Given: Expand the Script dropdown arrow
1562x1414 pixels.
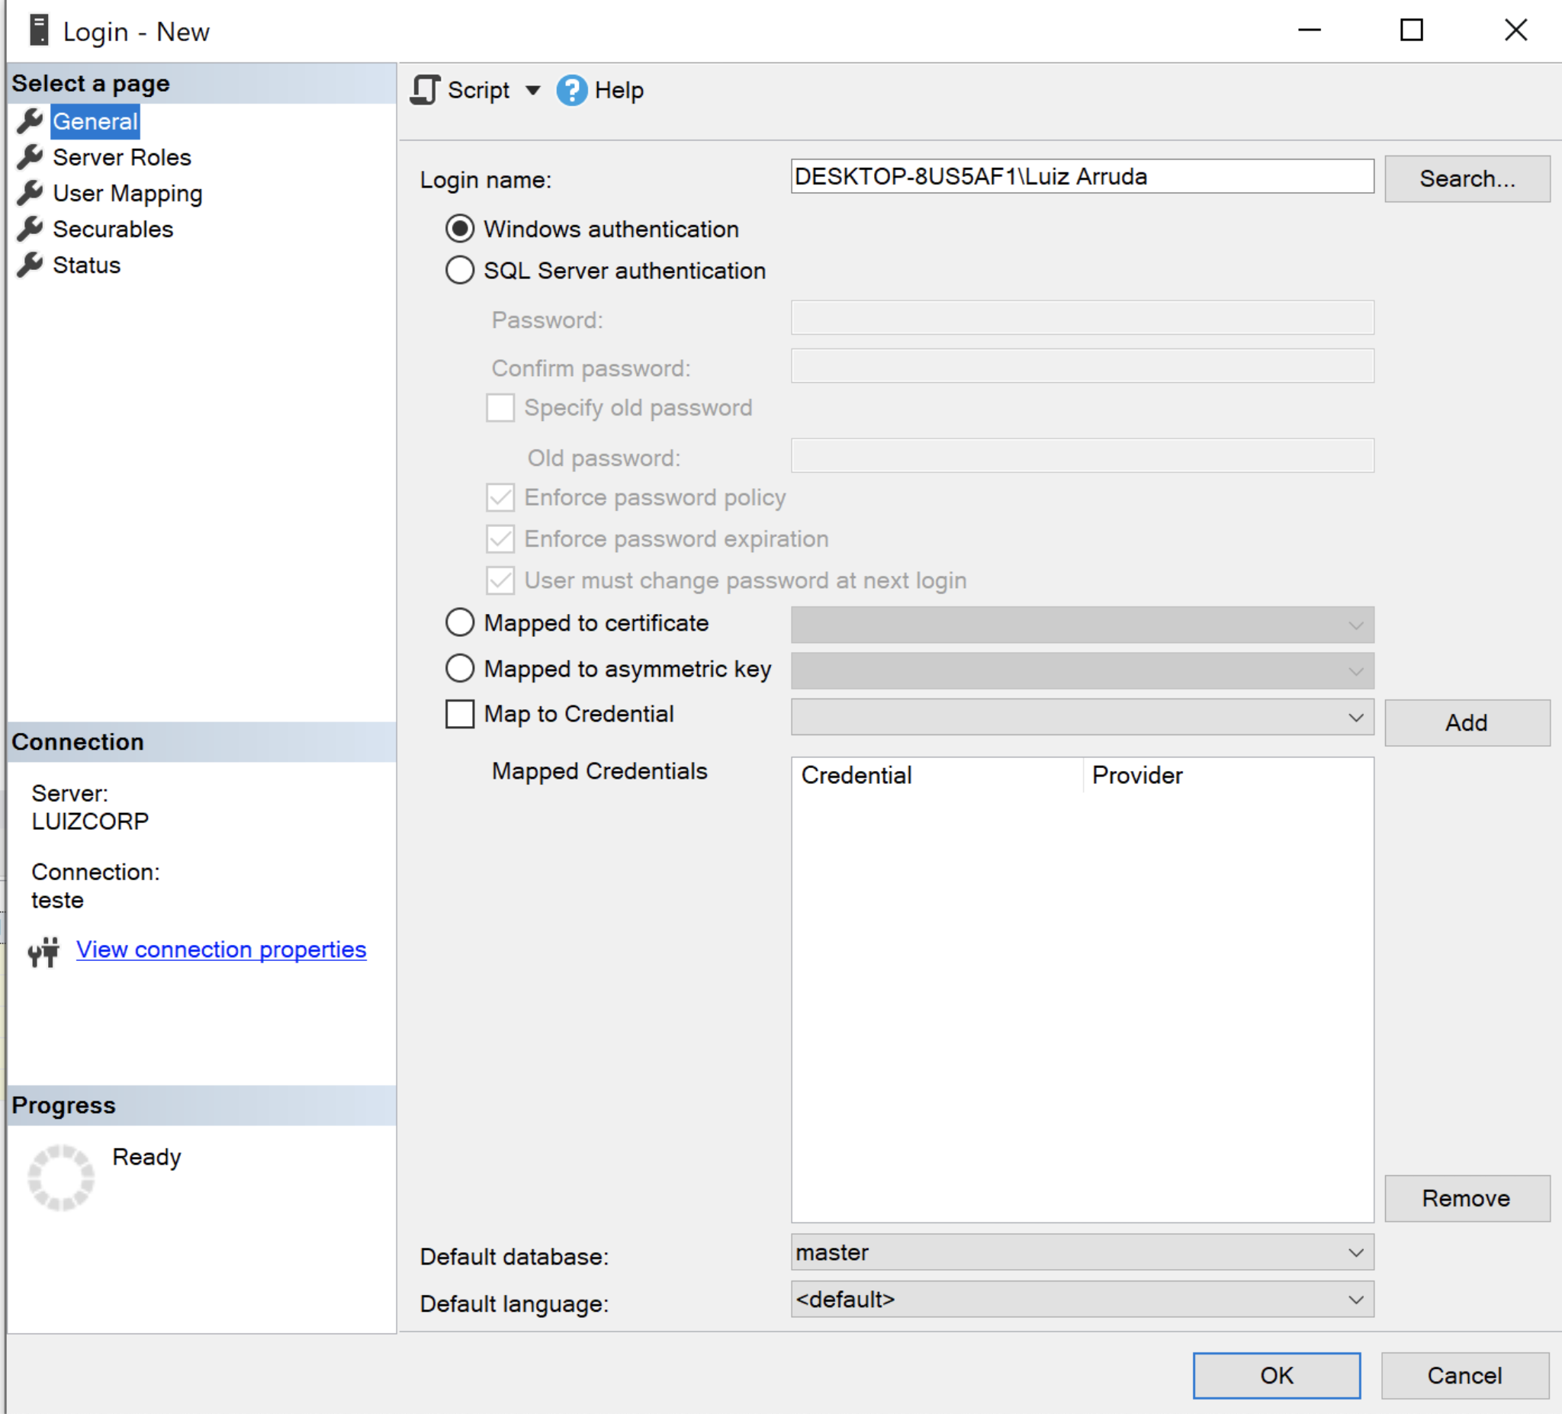Looking at the screenshot, I should pos(533,91).
